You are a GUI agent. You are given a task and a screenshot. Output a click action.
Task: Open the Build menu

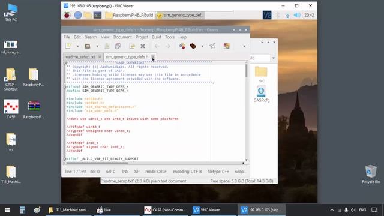click(x=156, y=37)
